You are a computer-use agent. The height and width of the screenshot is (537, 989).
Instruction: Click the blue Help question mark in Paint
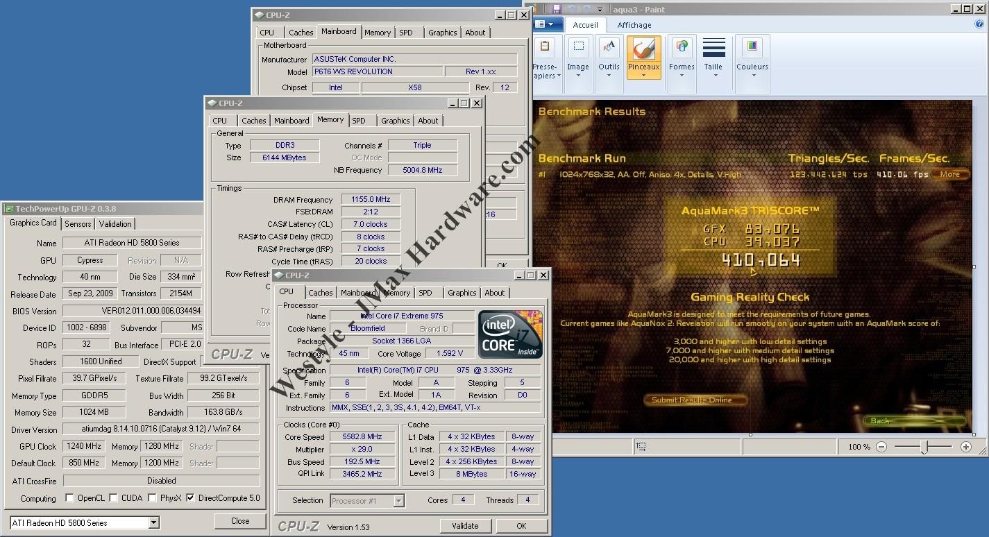tap(979, 24)
